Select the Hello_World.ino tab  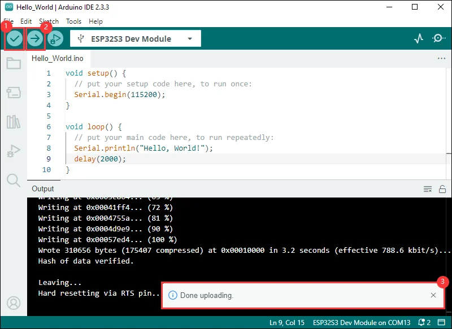[x=58, y=59]
